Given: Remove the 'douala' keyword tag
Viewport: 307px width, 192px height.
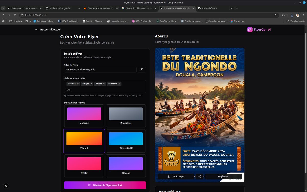Looking at the screenshot, I should tap(104, 84).
